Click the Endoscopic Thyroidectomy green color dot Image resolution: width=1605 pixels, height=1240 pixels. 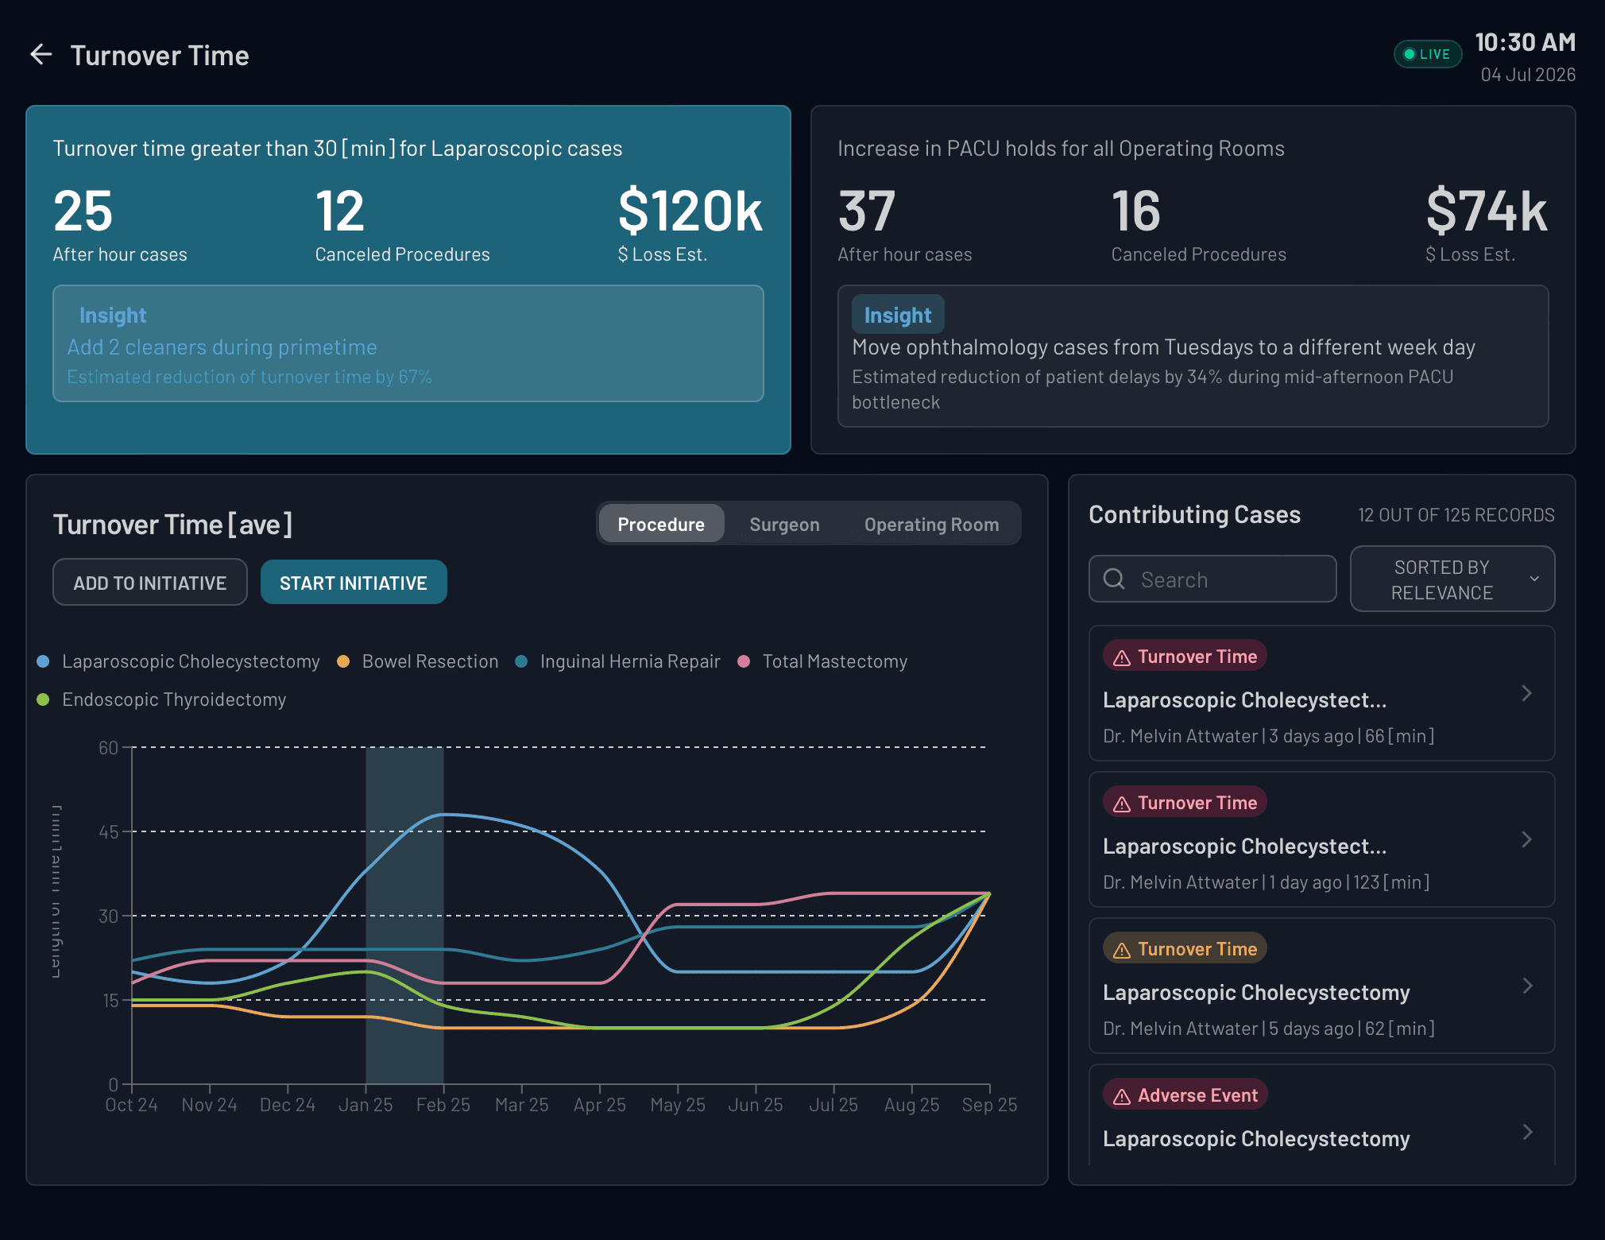(44, 699)
